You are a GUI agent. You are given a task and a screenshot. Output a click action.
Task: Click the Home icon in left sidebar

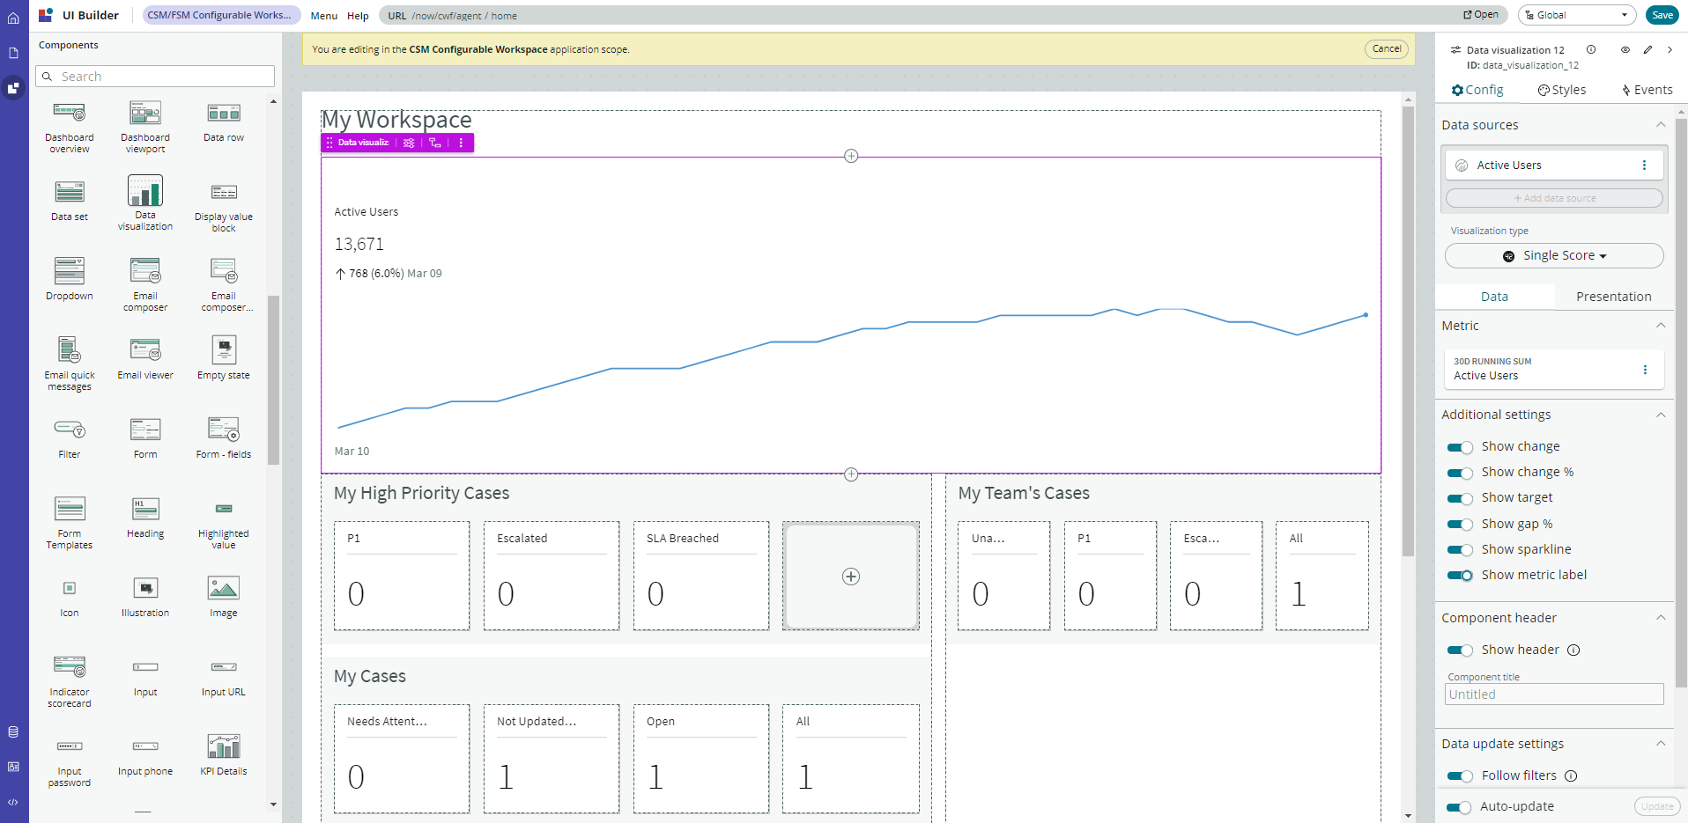(x=13, y=18)
